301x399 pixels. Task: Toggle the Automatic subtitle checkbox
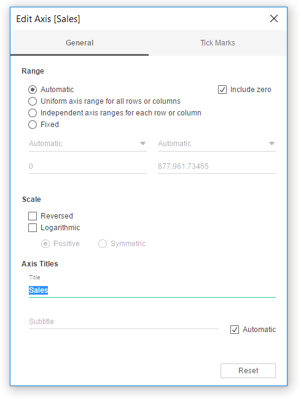point(235,330)
